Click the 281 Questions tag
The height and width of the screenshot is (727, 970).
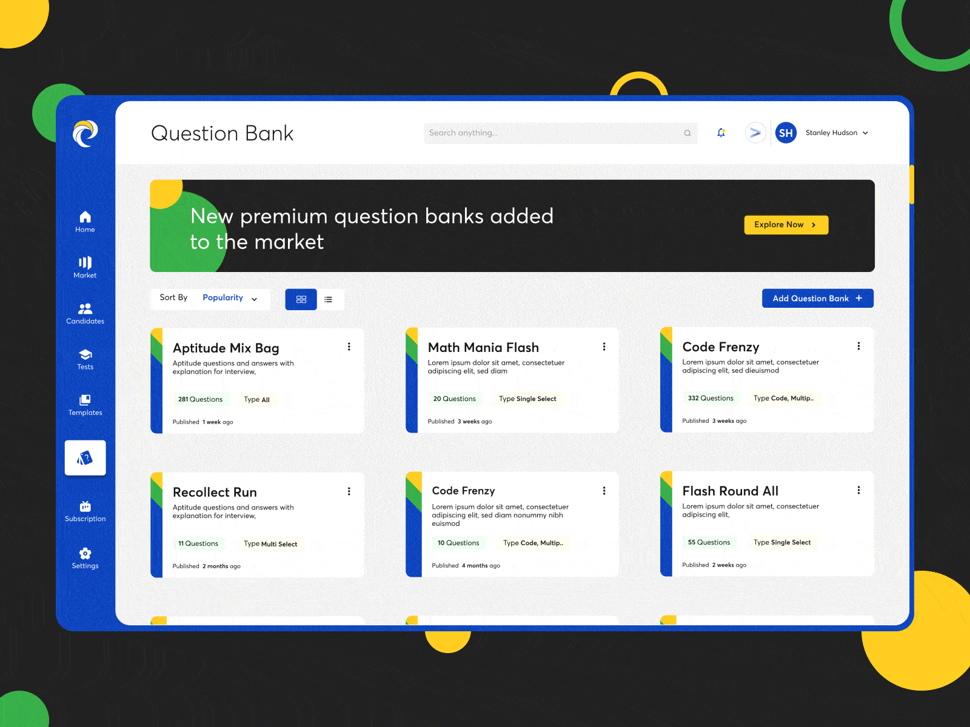(x=201, y=399)
